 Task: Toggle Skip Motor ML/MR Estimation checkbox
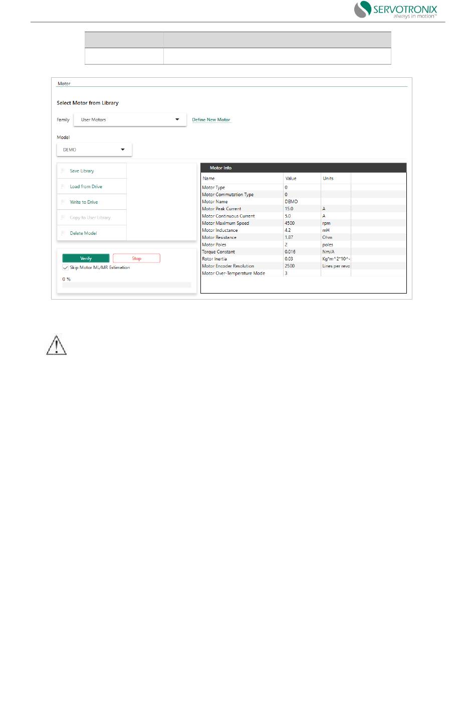click(66, 268)
